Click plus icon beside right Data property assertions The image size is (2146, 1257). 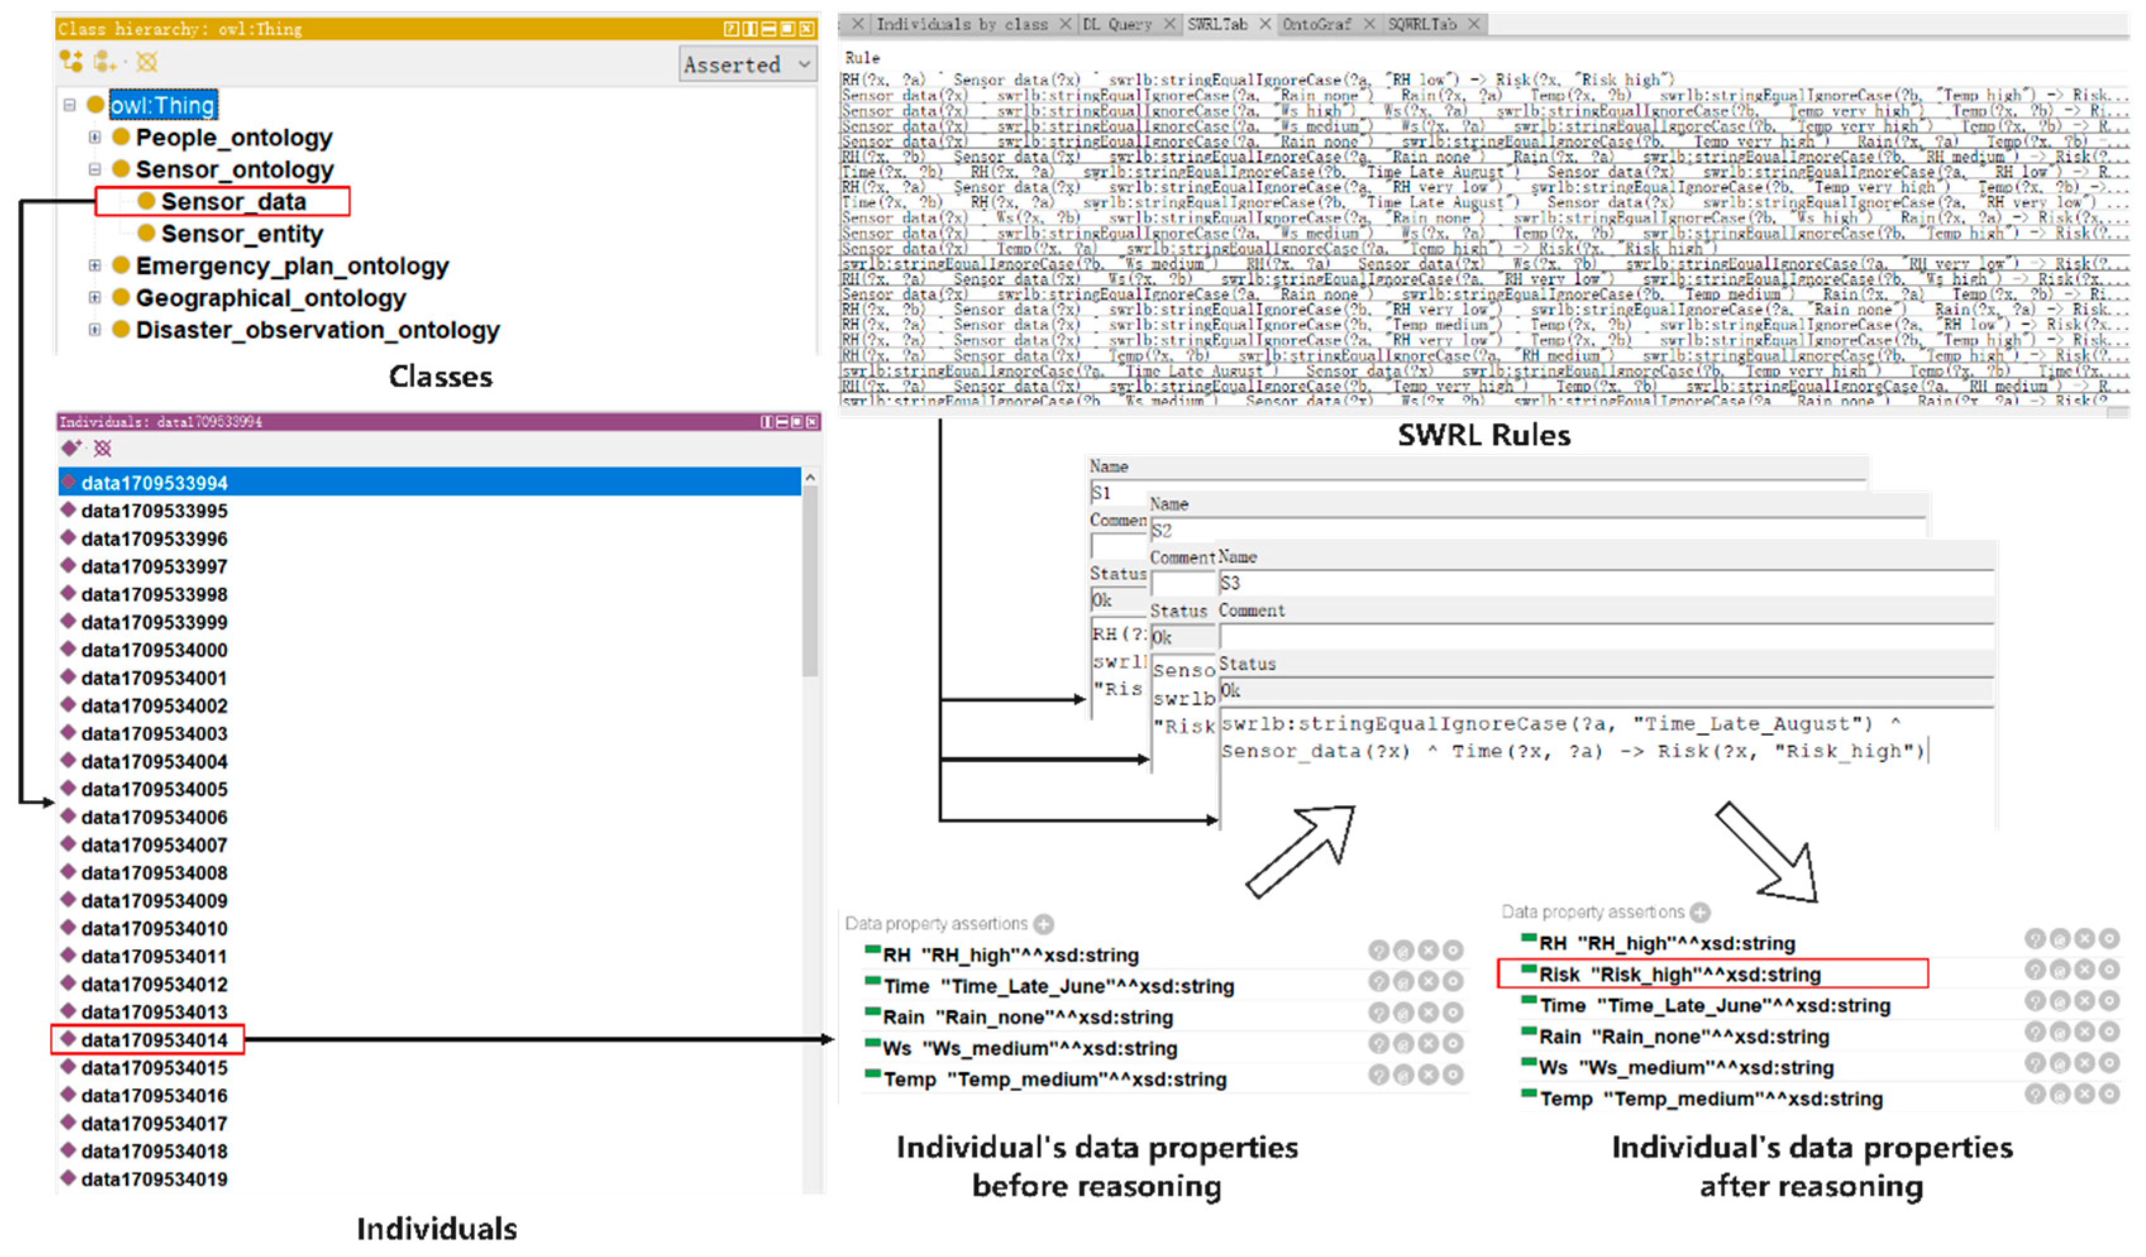[1700, 913]
